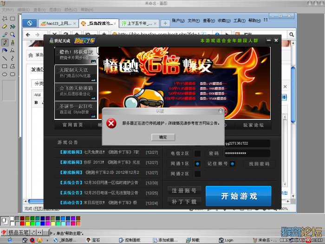Click the browser grid icon beside 帮助(H)
325x244 pixels.
(x=266, y=20)
